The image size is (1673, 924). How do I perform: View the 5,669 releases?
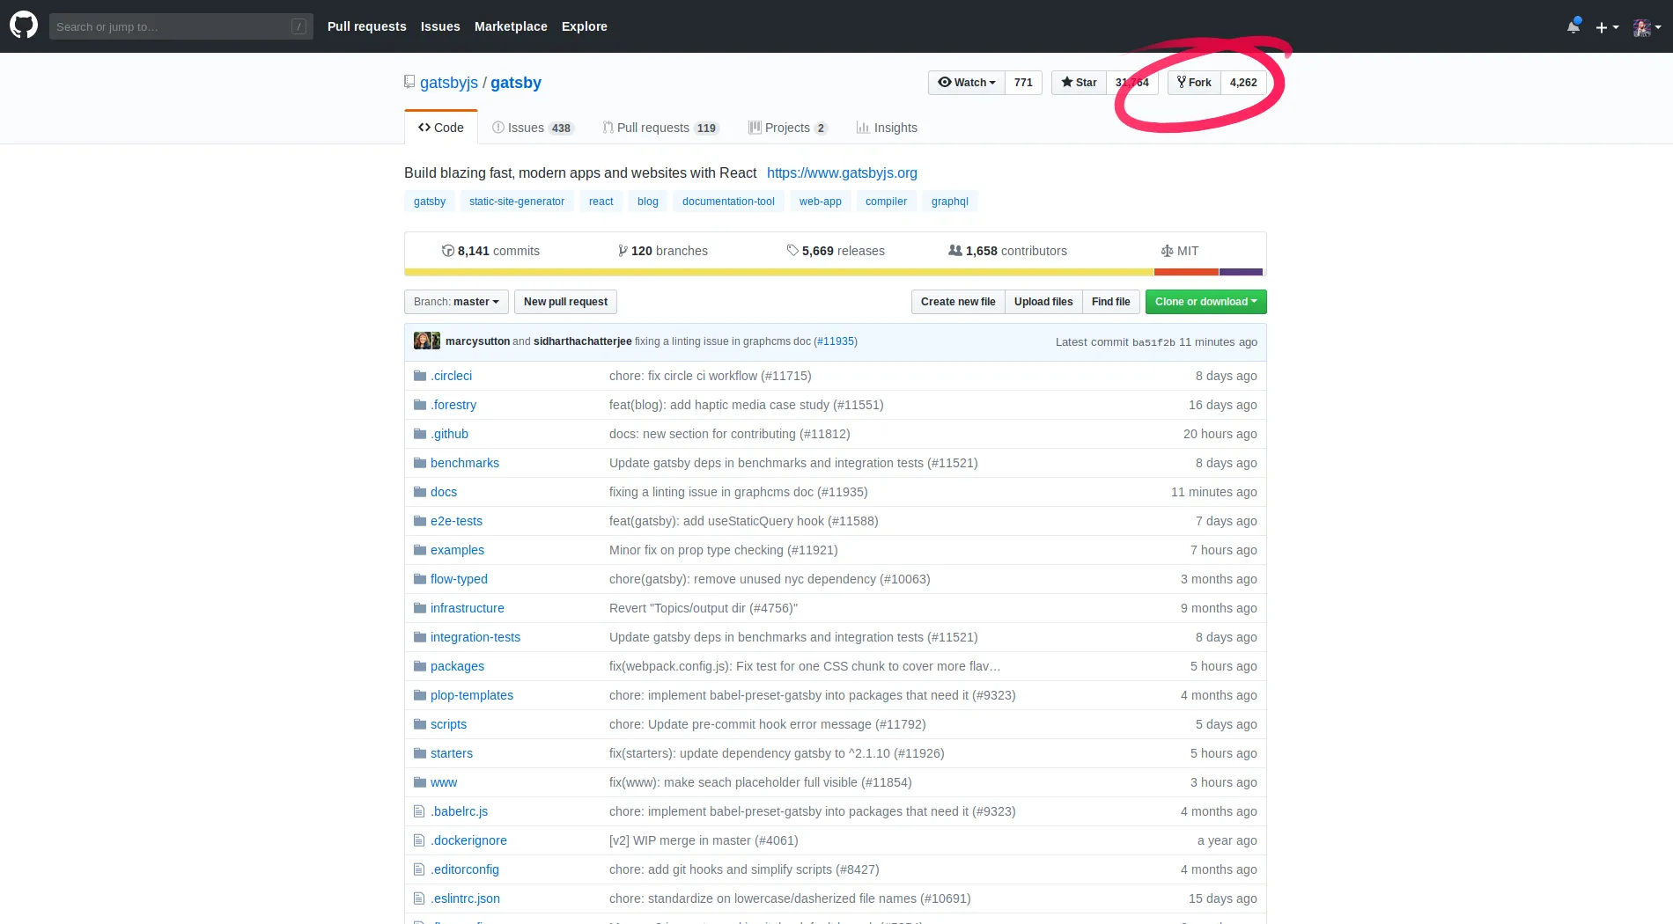pos(836,251)
